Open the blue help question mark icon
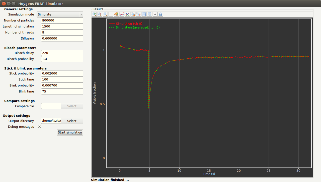The width and height of the screenshot is (321, 182). coord(160,14)
